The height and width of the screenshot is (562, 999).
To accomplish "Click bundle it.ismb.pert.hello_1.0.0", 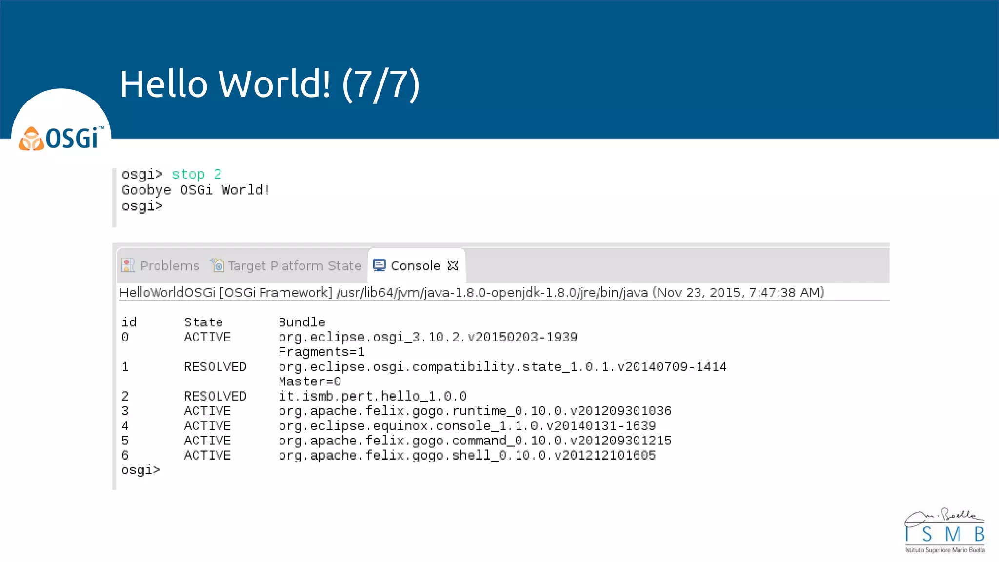I will (373, 396).
